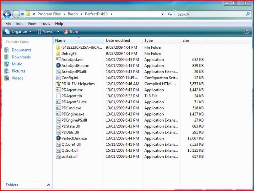Expand arrow after Raxco breadcrumb

81,14
